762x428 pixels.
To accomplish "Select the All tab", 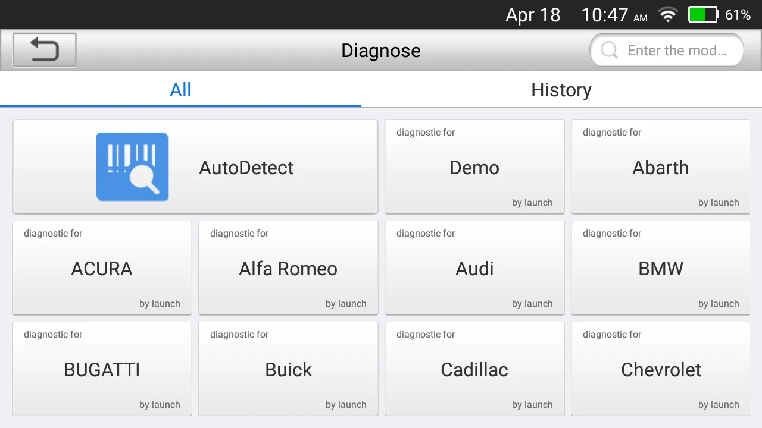I will 180,90.
